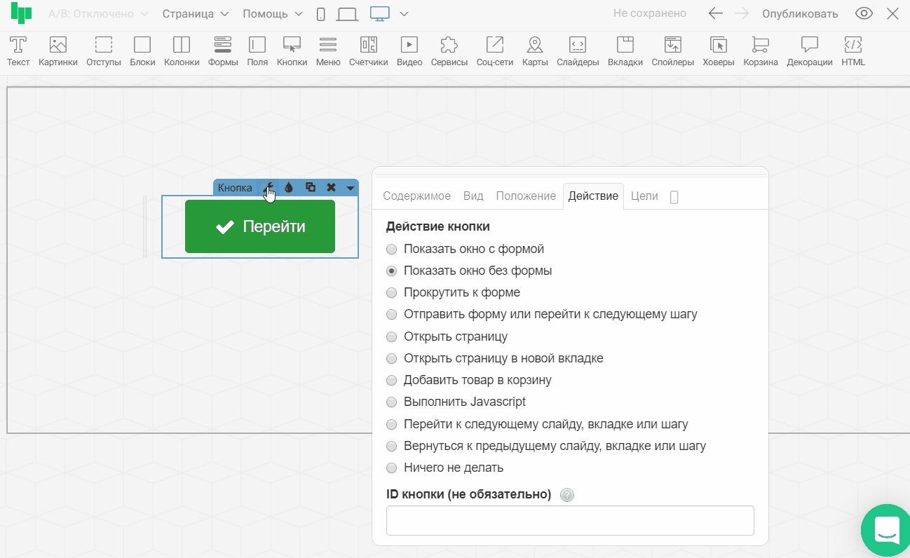Select 'Показать окно с формой' option
The height and width of the screenshot is (558, 910).
(x=392, y=249)
